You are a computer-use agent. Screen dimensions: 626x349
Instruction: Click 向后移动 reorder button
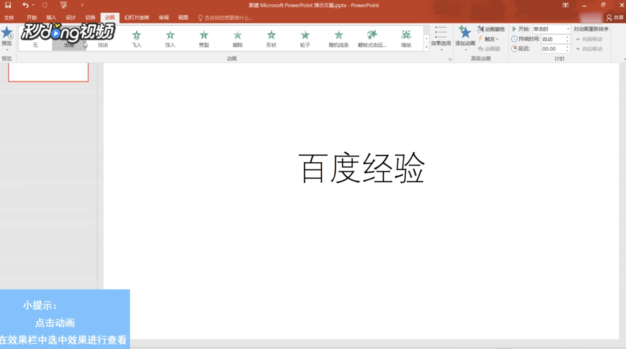click(589, 49)
